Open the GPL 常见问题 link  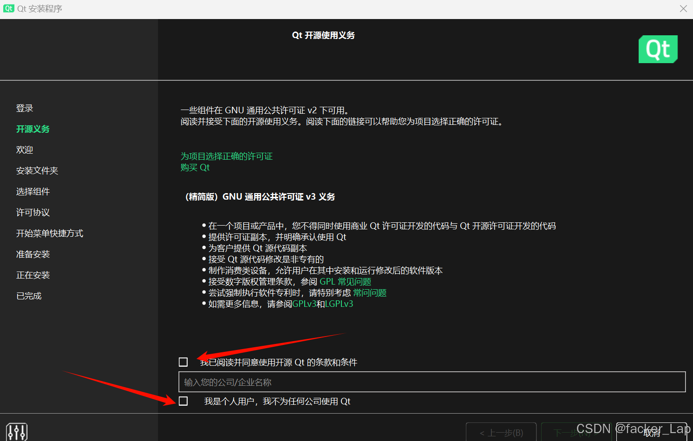click(346, 282)
